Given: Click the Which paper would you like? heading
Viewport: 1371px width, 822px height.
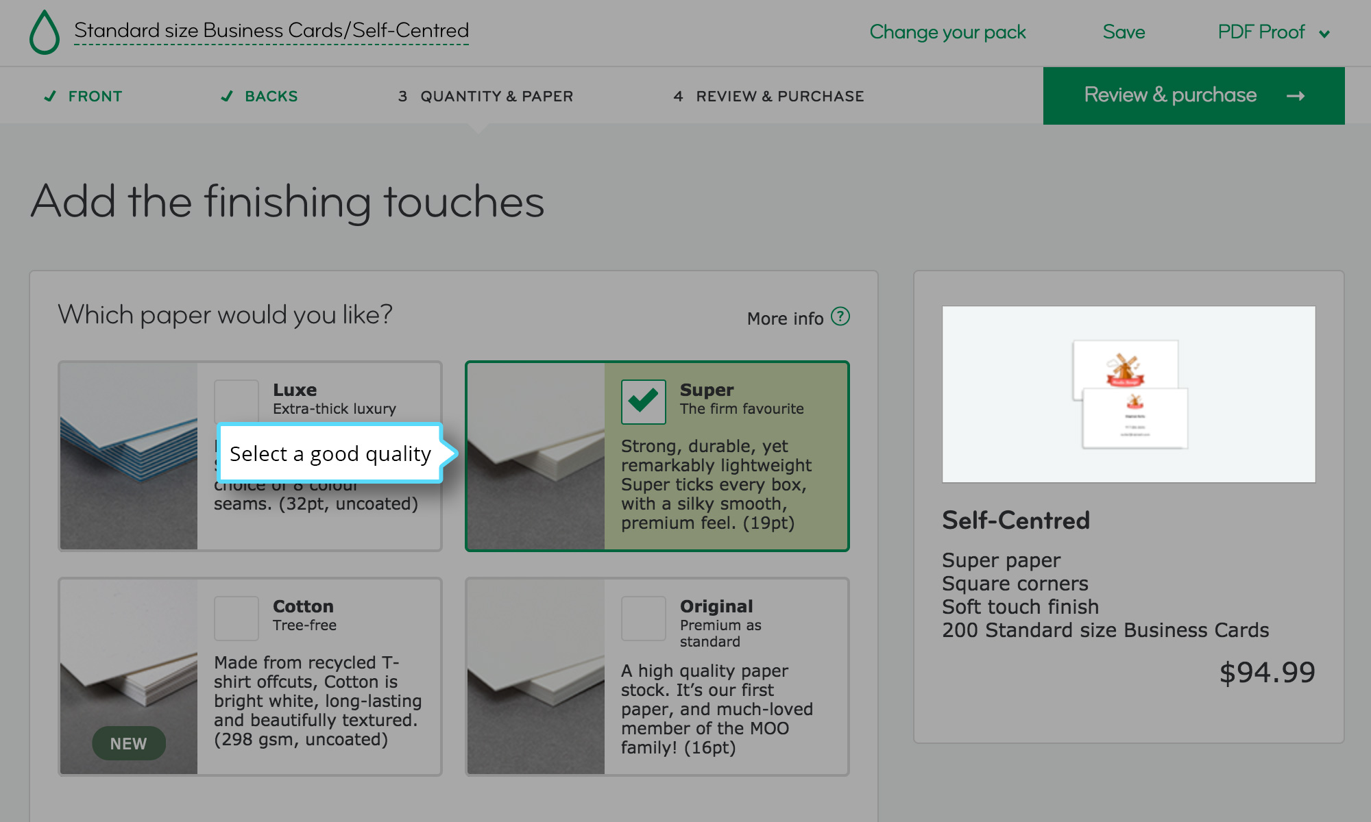Looking at the screenshot, I should point(225,315).
